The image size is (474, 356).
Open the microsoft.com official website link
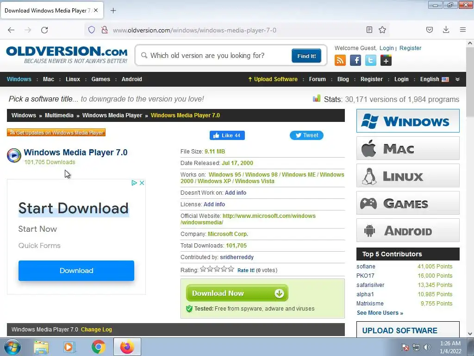[248, 219]
